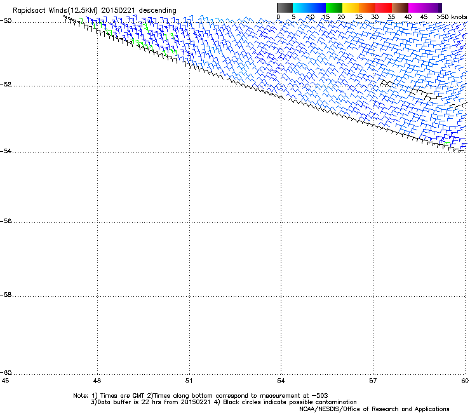Image resolution: width=470 pixels, height=413 pixels.
Task: Click the '-50' latitude axis label
Action: click(x=6, y=21)
